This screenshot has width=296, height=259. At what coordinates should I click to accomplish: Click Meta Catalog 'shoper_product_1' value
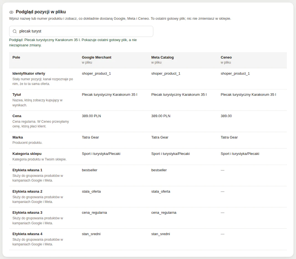pos(166,74)
